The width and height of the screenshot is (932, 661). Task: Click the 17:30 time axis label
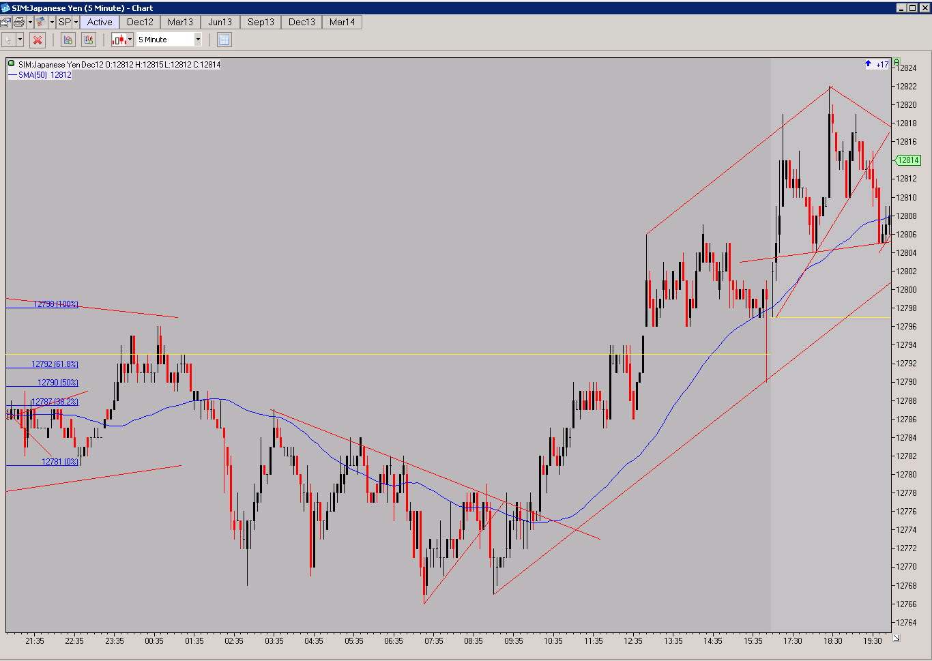(793, 641)
